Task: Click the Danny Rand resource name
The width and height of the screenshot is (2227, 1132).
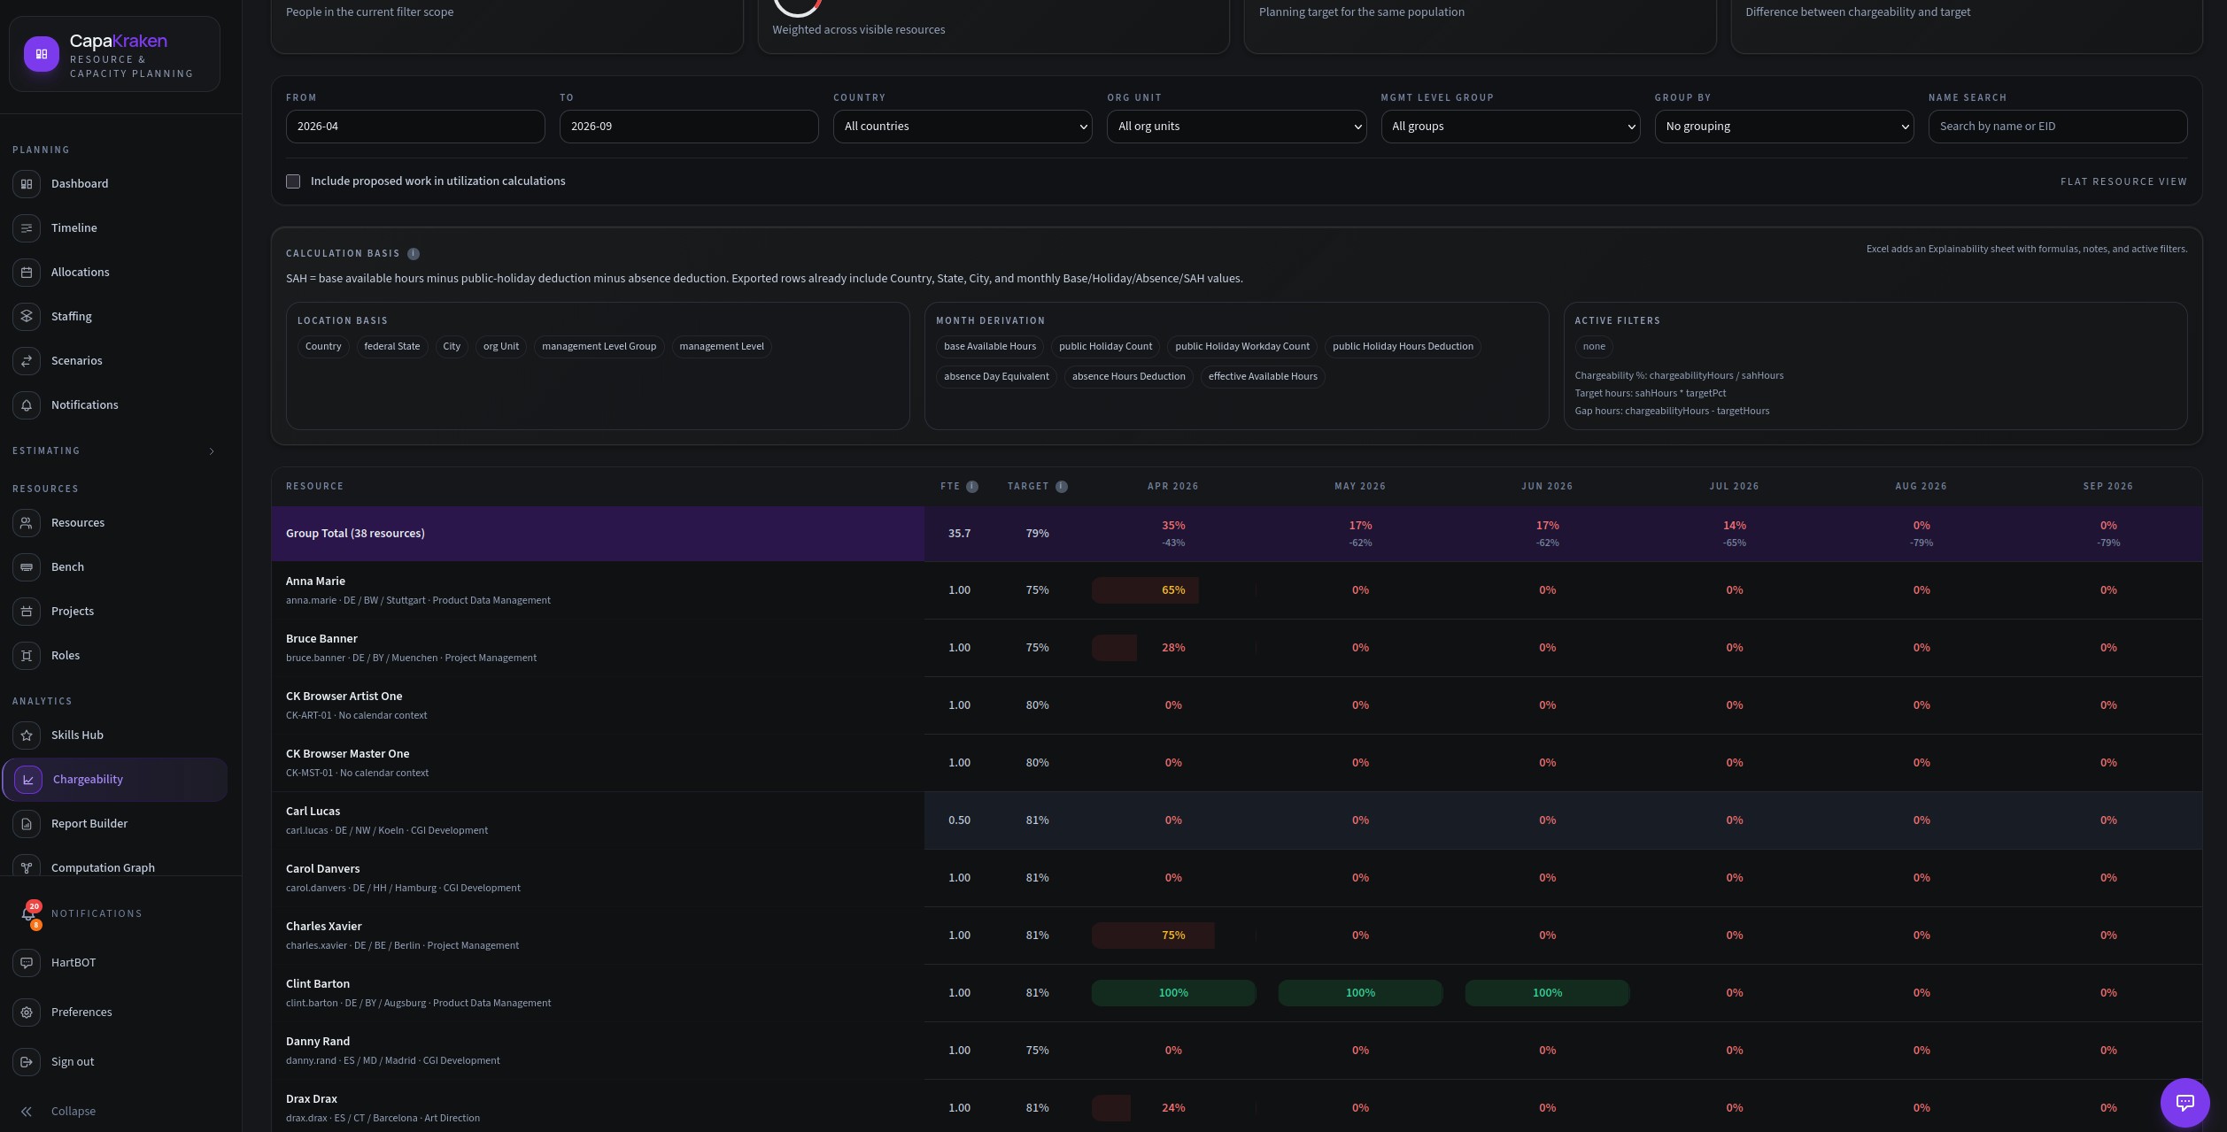Action: pyautogui.click(x=318, y=1042)
